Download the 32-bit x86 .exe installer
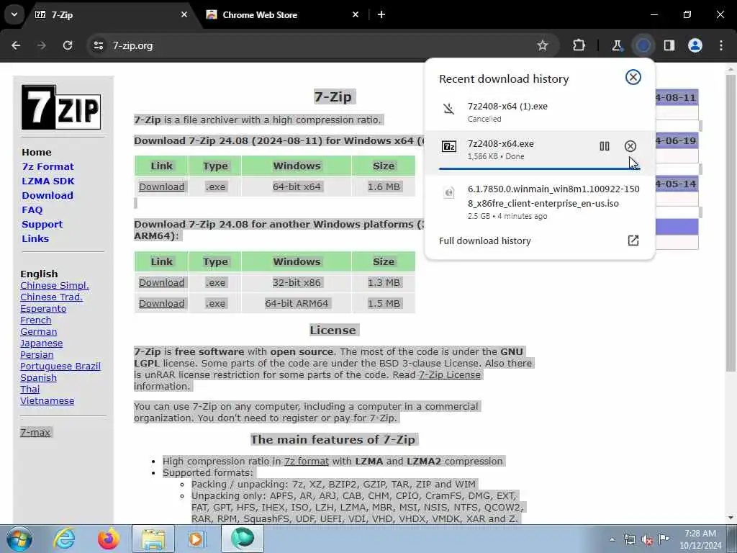Image resolution: width=737 pixels, height=553 pixels. 161,282
